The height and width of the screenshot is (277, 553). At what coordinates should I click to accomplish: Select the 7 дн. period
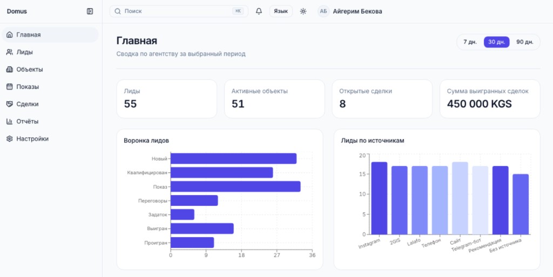[470, 42]
